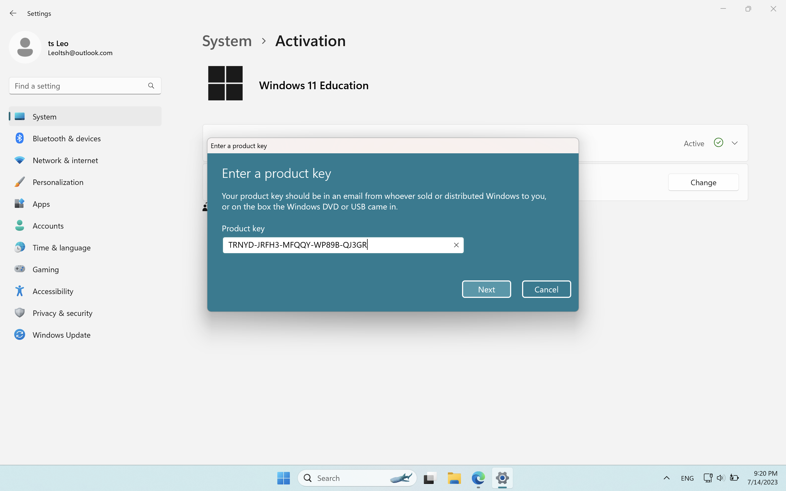The height and width of the screenshot is (491, 786).
Task: Click the back arrow in Settings header
Action: tap(13, 13)
